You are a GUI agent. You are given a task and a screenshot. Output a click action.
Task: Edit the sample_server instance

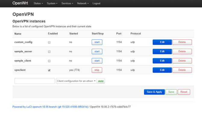162,51
